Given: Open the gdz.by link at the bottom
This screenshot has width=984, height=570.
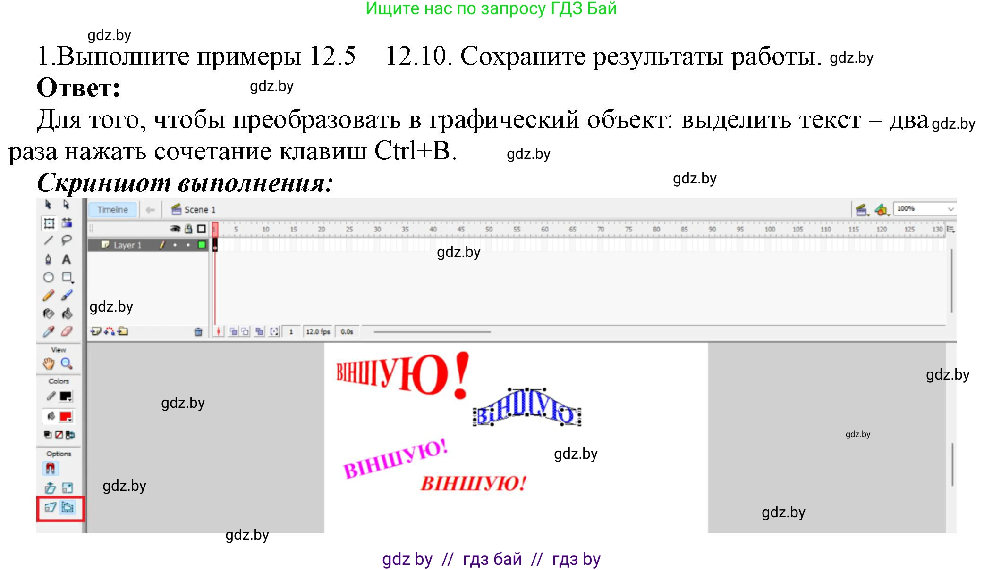Looking at the screenshot, I should (x=406, y=560).
